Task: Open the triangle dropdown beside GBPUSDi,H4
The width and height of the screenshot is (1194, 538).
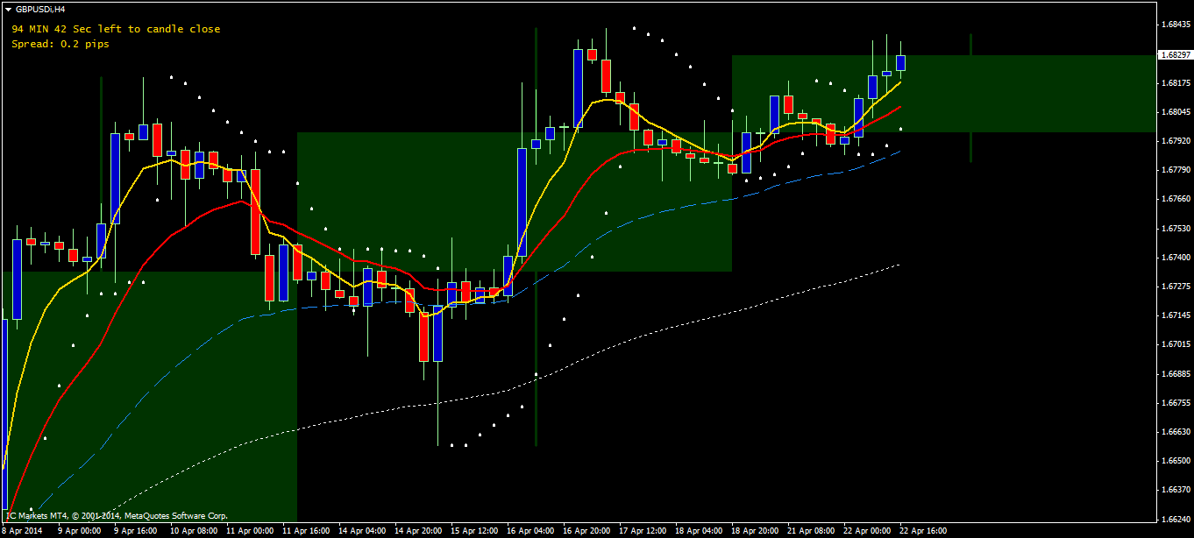Action: [8, 9]
